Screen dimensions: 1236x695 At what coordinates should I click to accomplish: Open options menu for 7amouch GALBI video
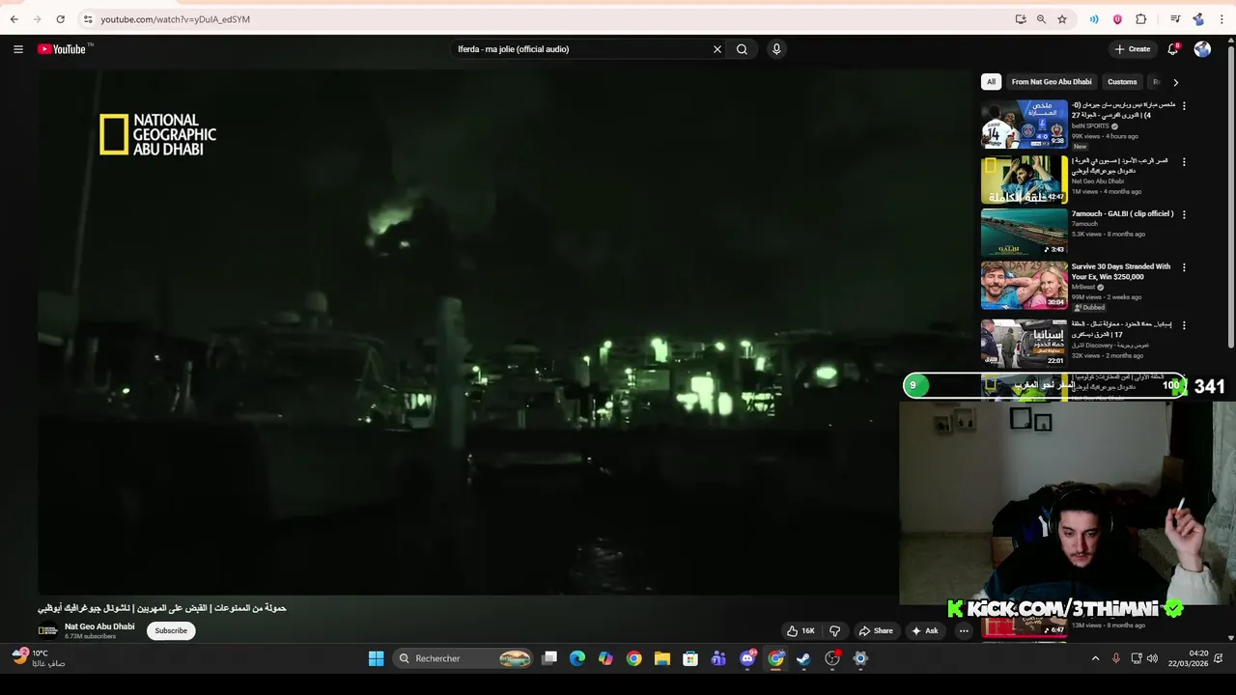tap(1184, 214)
